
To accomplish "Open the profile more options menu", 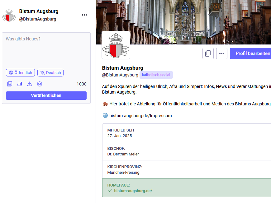I will pos(222,53).
